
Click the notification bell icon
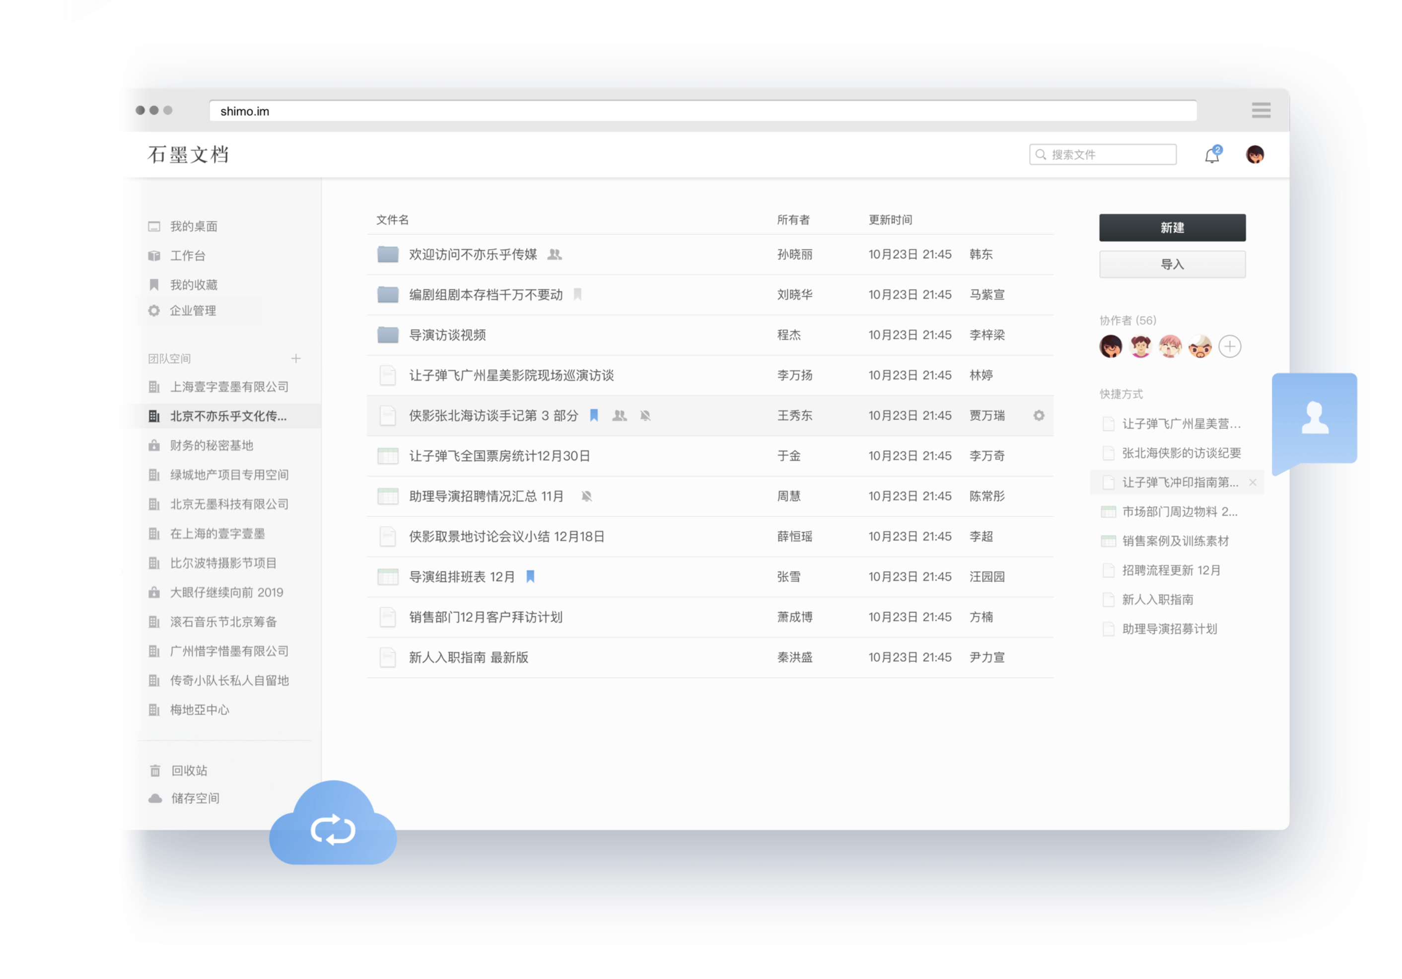1212,155
